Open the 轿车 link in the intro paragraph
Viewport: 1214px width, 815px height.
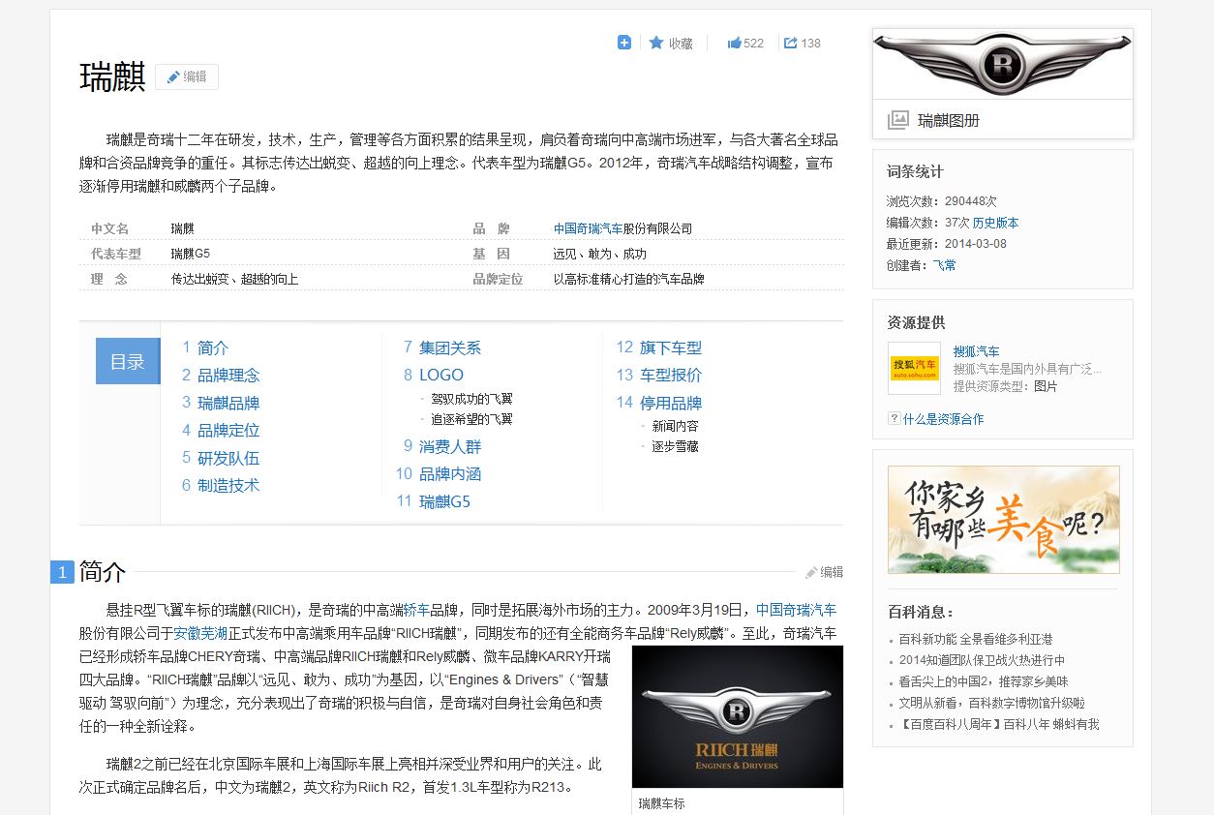pos(416,610)
